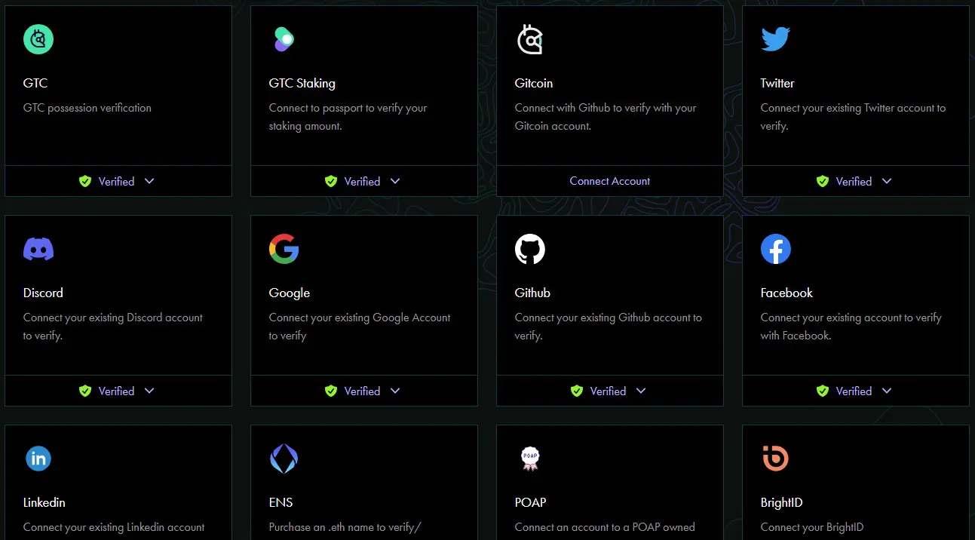Click Verified label on GTC Staking card
Screen dimensions: 975x540
point(362,181)
